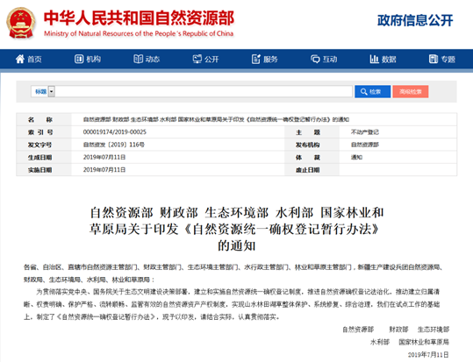Click the 废止日期 label cell

[312, 170]
